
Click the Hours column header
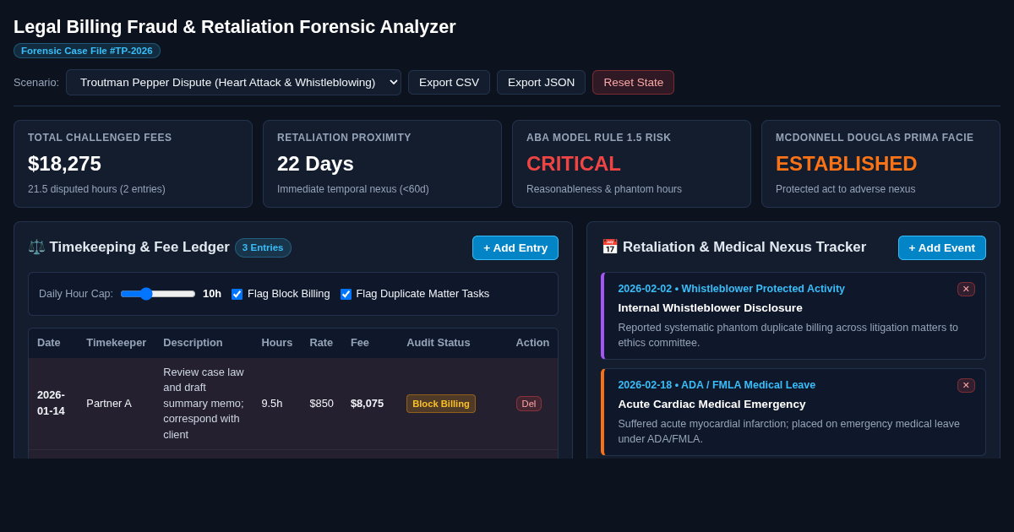point(277,343)
